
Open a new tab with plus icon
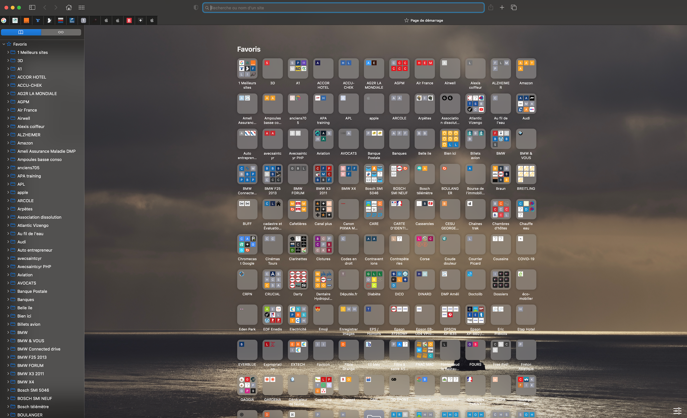click(502, 8)
